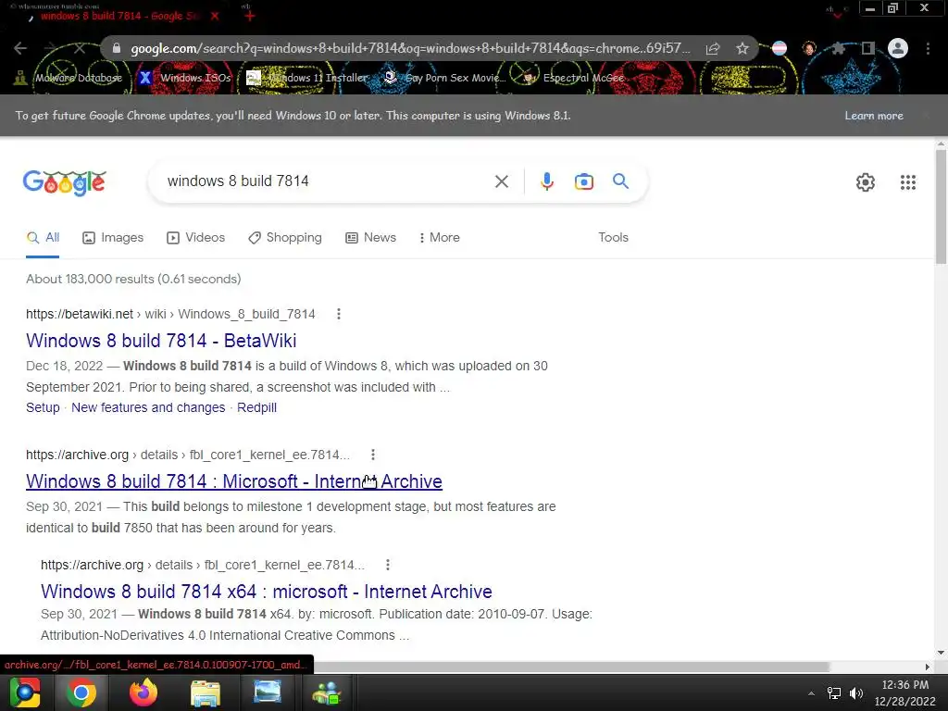Open the Malware Database bookmark
Screen dimensions: 948x711
click(x=68, y=78)
